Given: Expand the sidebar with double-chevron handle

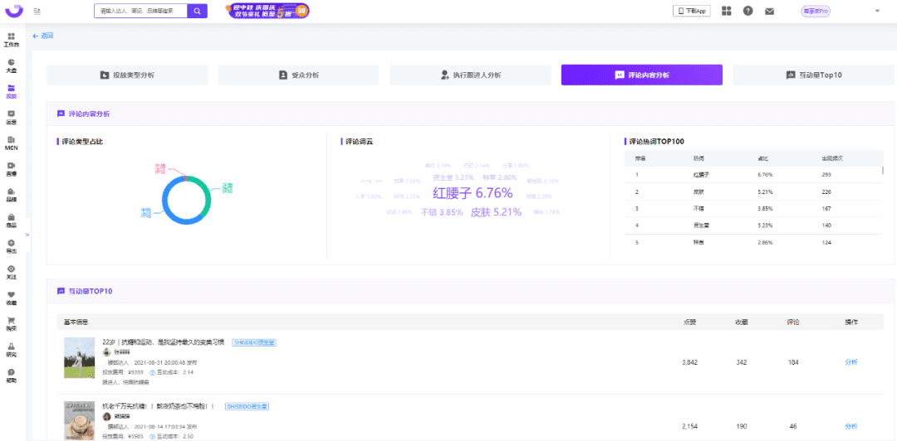Looking at the screenshot, I should (27, 235).
